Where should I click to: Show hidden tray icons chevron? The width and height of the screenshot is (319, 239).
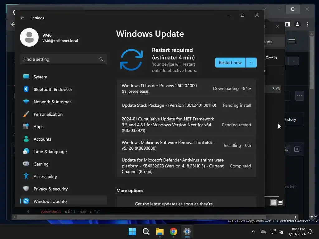[x=253, y=232]
